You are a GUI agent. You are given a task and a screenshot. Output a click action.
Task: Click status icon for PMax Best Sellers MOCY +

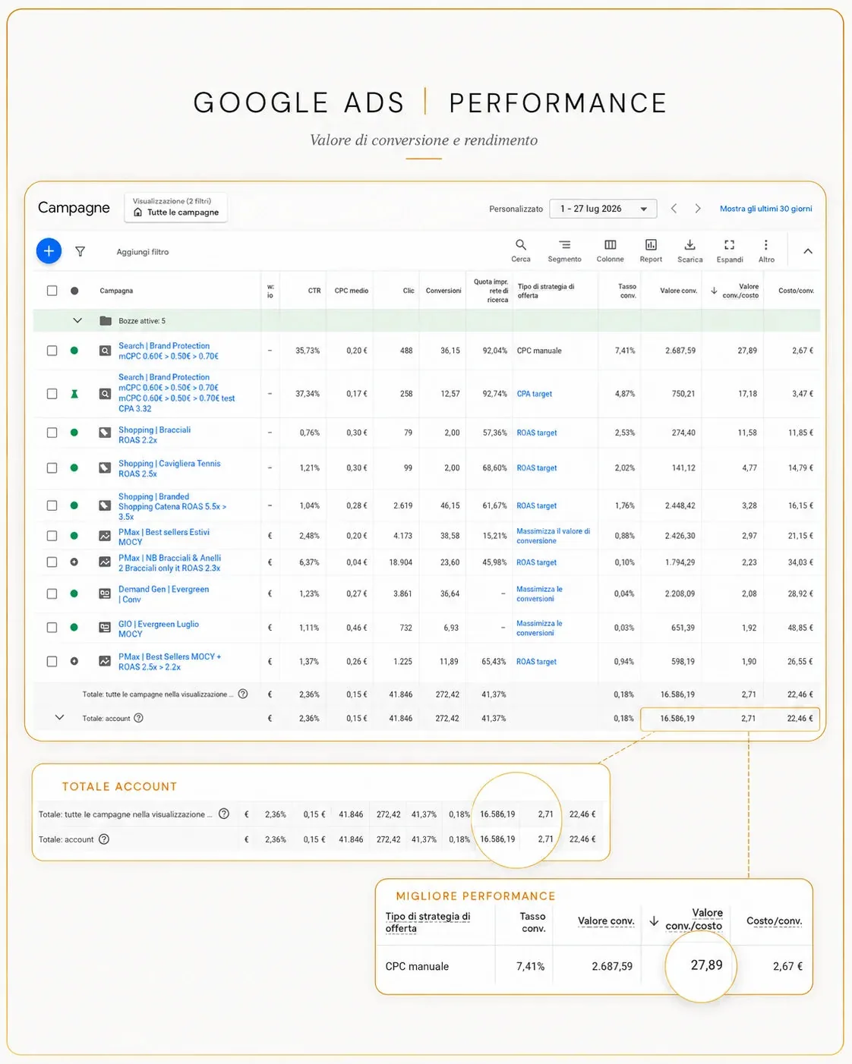tap(74, 661)
